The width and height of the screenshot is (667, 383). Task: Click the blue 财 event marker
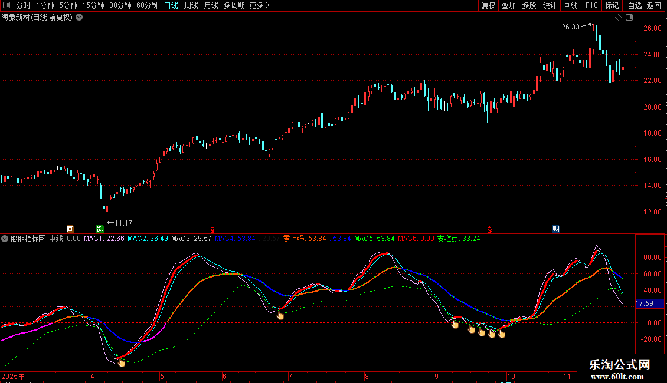pyautogui.click(x=556, y=229)
